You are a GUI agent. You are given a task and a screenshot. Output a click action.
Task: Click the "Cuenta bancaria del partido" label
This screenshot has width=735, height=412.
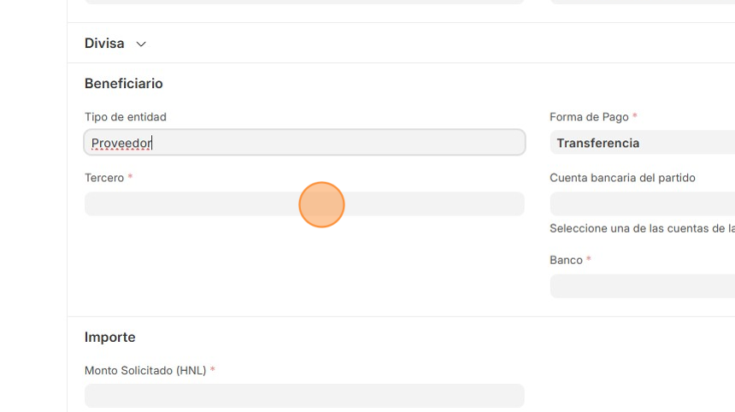tap(622, 178)
